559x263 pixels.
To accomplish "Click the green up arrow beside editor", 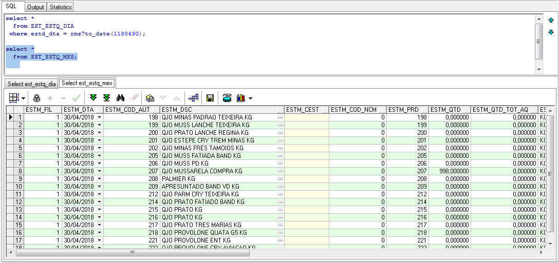I will pyautogui.click(x=551, y=21).
